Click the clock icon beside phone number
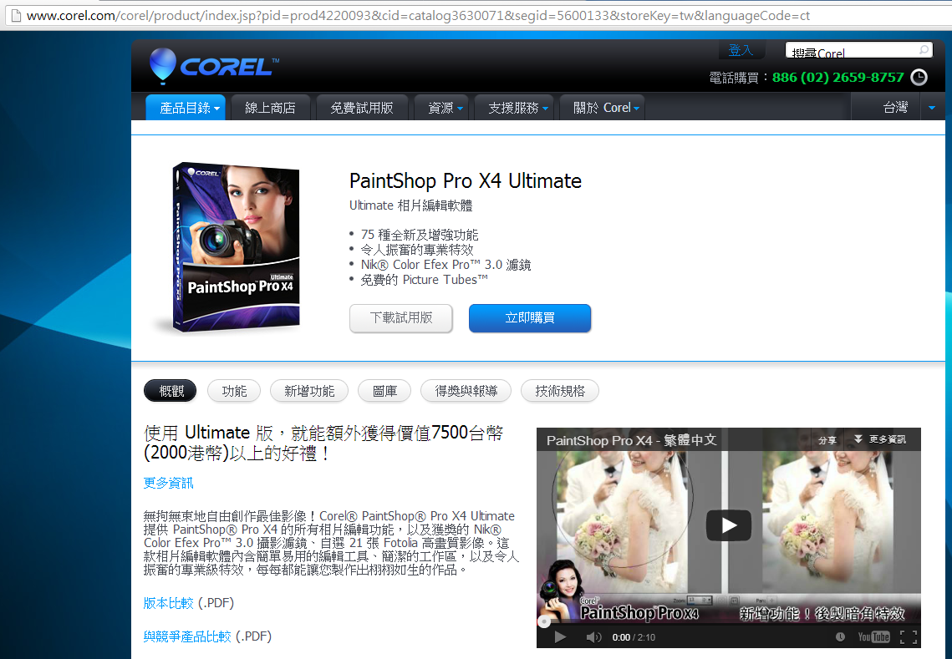 tap(919, 78)
